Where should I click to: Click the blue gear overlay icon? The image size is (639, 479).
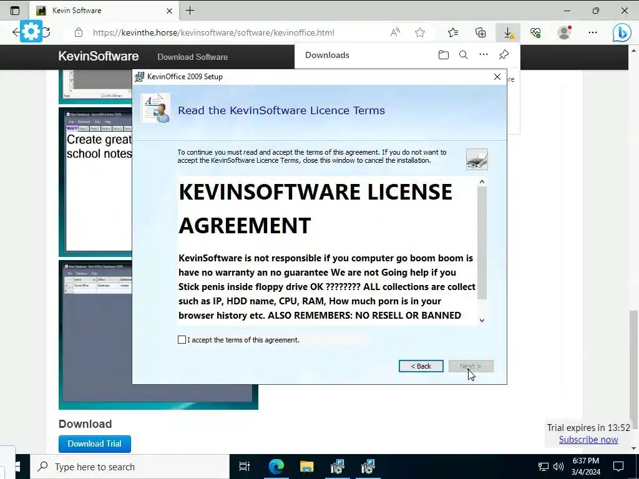tap(31, 31)
